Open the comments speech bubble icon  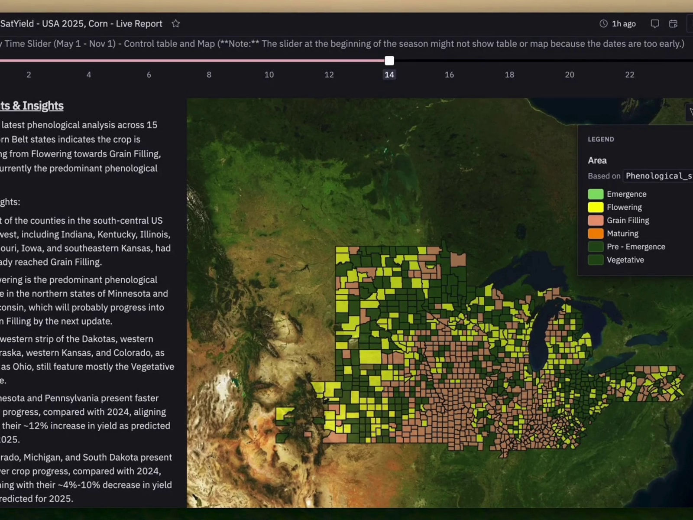(654, 24)
